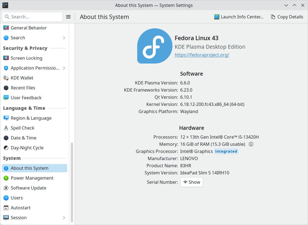Click the Screen Locking icon in sidebar
Screen dimensions: 308x225
coord(6,58)
